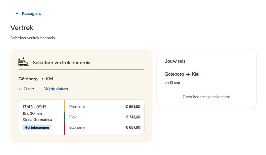The height and width of the screenshot is (155, 266).
Task: Select the Premium fare option
Action: pos(105,107)
